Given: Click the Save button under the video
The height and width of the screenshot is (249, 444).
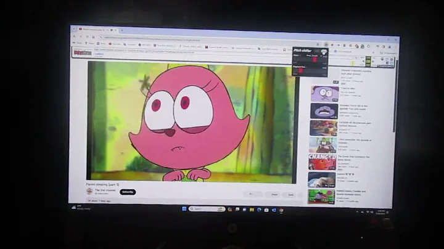Looking at the screenshot, I should 290,195.
